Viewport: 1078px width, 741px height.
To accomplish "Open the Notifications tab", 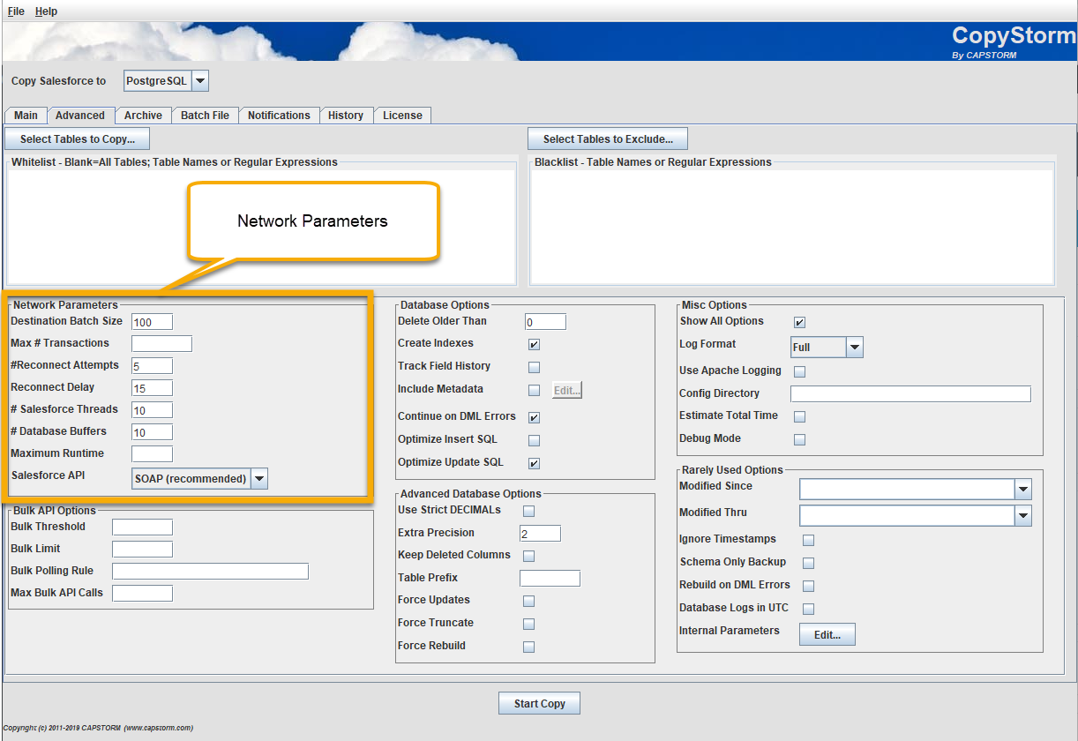I will [279, 116].
